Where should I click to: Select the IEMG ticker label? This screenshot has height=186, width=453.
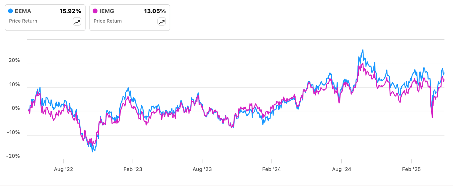coord(107,11)
